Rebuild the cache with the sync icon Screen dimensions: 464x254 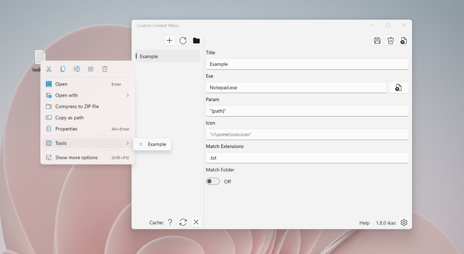(183, 222)
